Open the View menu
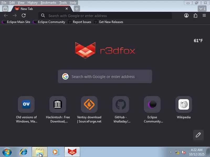Screen dimensions: 210x157 (x=21, y=3)
